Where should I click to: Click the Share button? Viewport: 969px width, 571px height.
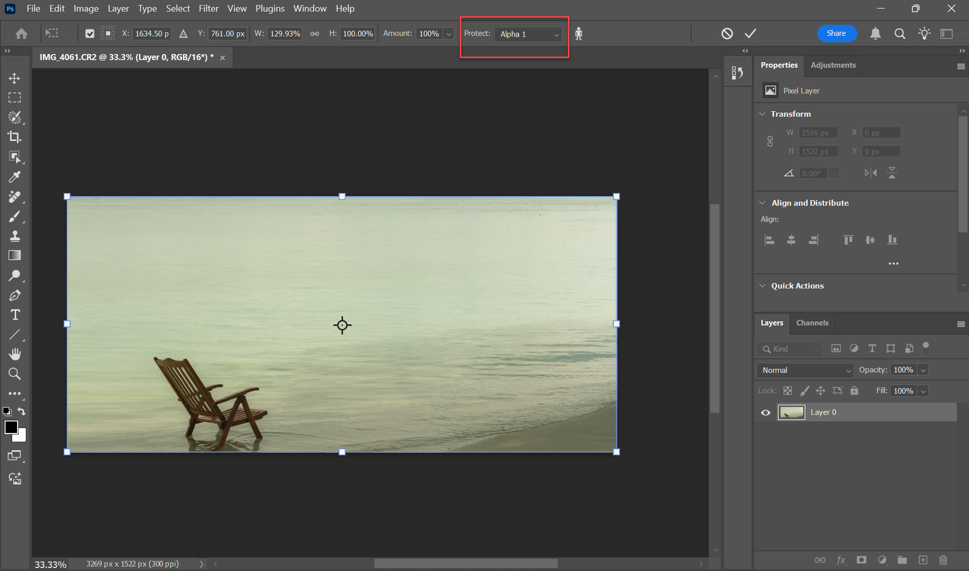tap(836, 33)
